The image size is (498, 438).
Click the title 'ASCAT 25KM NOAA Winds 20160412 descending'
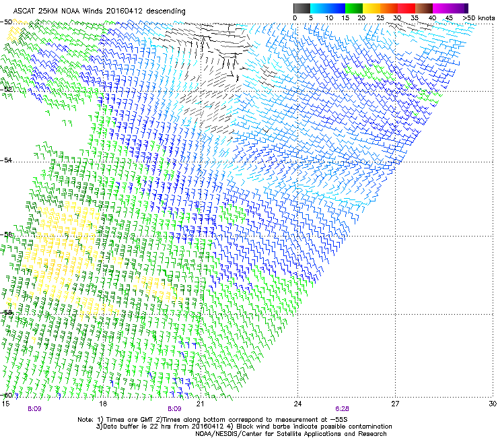(99, 11)
